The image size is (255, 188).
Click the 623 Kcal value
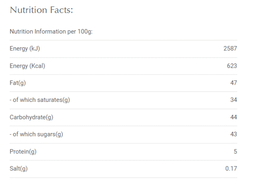232,66
